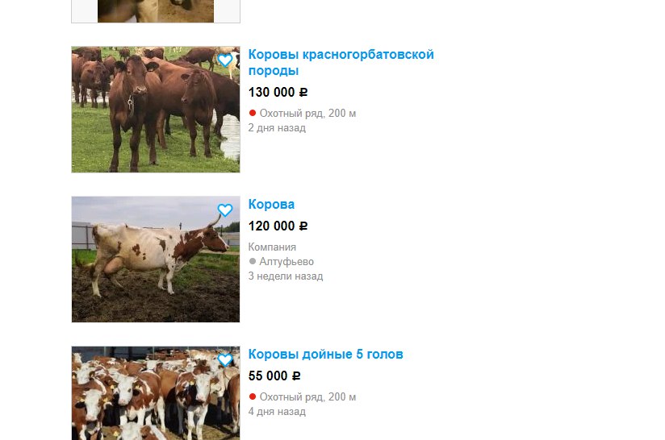Open partially visible listing photo at top
Viewport: 665px width, 440px height.
[156, 11]
